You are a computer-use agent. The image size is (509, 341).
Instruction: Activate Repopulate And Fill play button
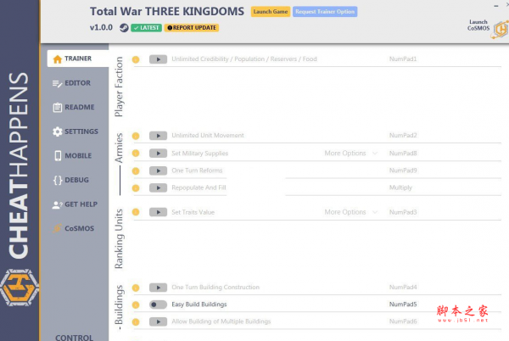coord(158,187)
